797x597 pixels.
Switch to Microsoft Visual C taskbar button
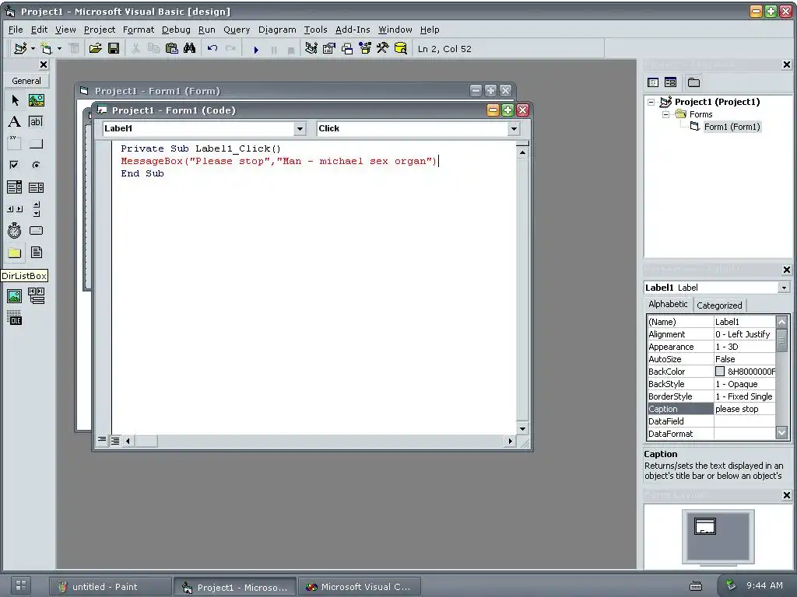360,587
